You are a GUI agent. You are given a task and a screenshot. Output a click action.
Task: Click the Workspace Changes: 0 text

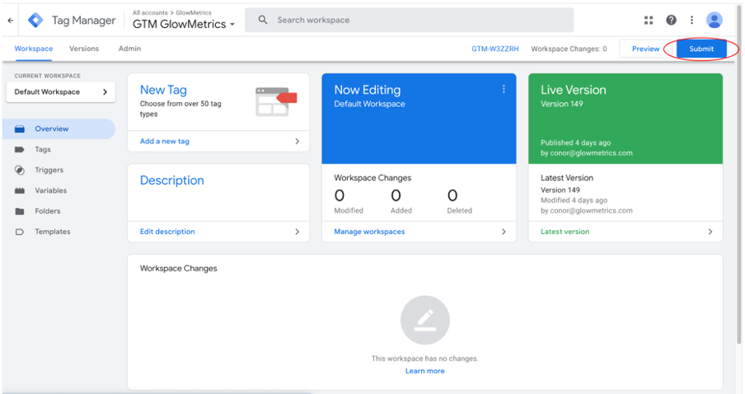point(569,49)
